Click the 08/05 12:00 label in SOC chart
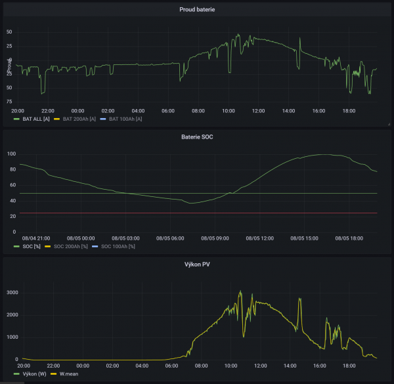 click(259, 238)
